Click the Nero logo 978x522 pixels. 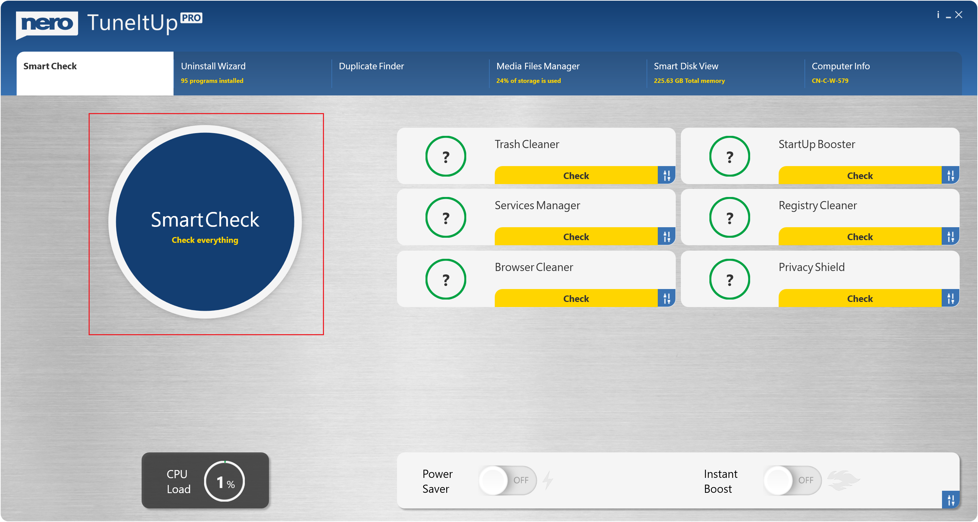click(47, 25)
